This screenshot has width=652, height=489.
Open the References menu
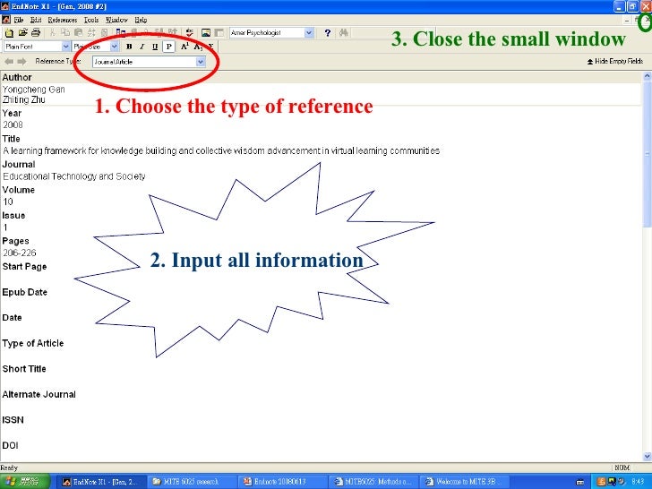pos(63,20)
